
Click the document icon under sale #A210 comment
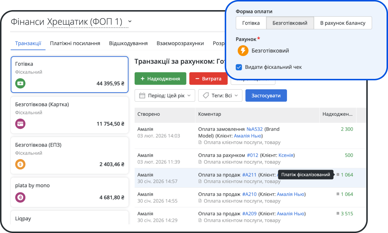click(x=200, y=201)
